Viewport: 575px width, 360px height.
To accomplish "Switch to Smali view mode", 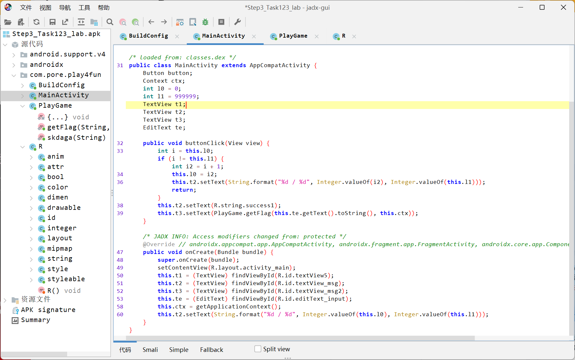I will pyautogui.click(x=150, y=350).
